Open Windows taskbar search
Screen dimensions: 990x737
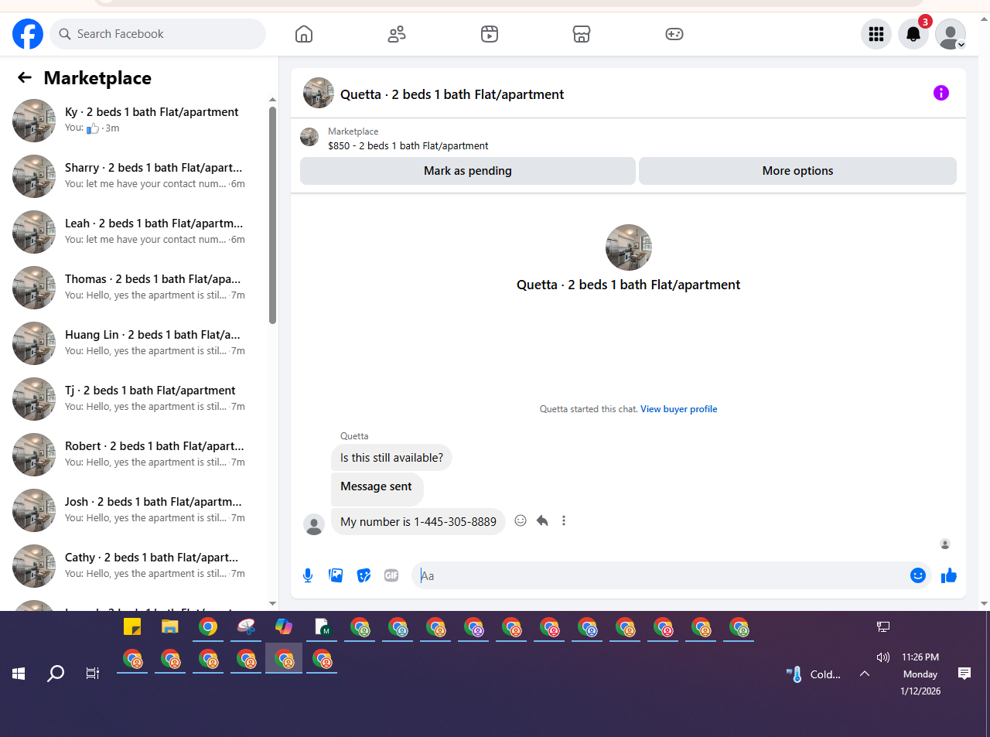56,674
